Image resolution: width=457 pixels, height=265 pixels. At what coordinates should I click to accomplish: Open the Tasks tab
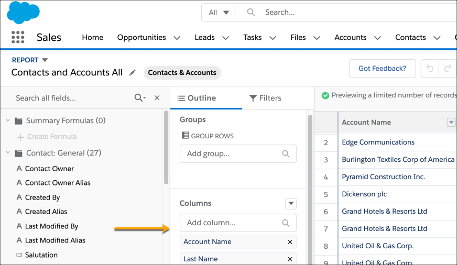click(253, 37)
